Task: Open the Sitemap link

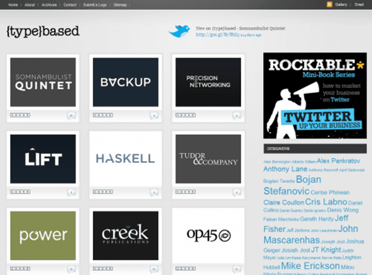Action: [x=120, y=5]
